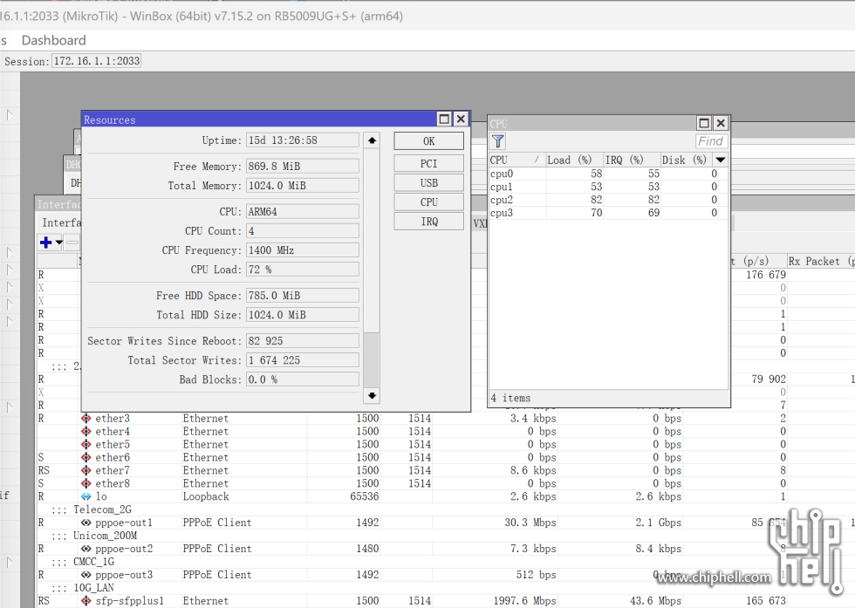Image resolution: width=855 pixels, height=608 pixels.
Task: Sort by the Disk (%) column header
Action: [687, 160]
